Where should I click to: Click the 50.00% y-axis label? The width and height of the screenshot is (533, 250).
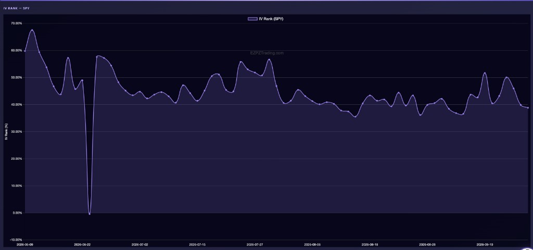(17, 78)
